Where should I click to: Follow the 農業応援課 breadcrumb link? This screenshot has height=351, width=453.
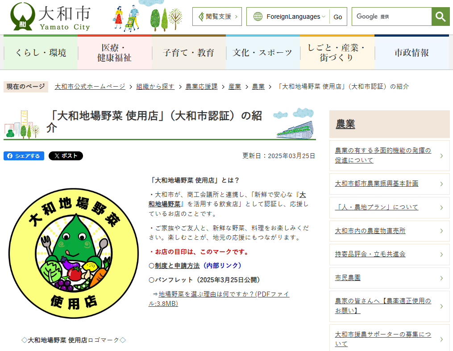point(201,87)
